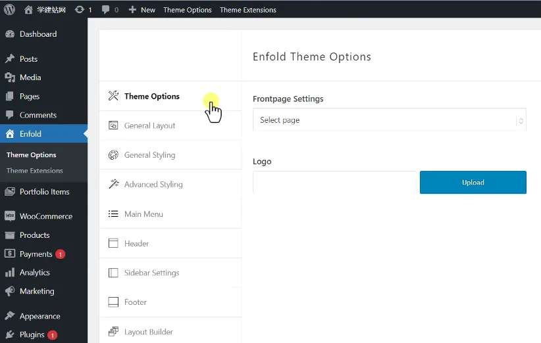Click the Appearance paintbrush icon
This screenshot has width=541, height=343.
point(10,316)
